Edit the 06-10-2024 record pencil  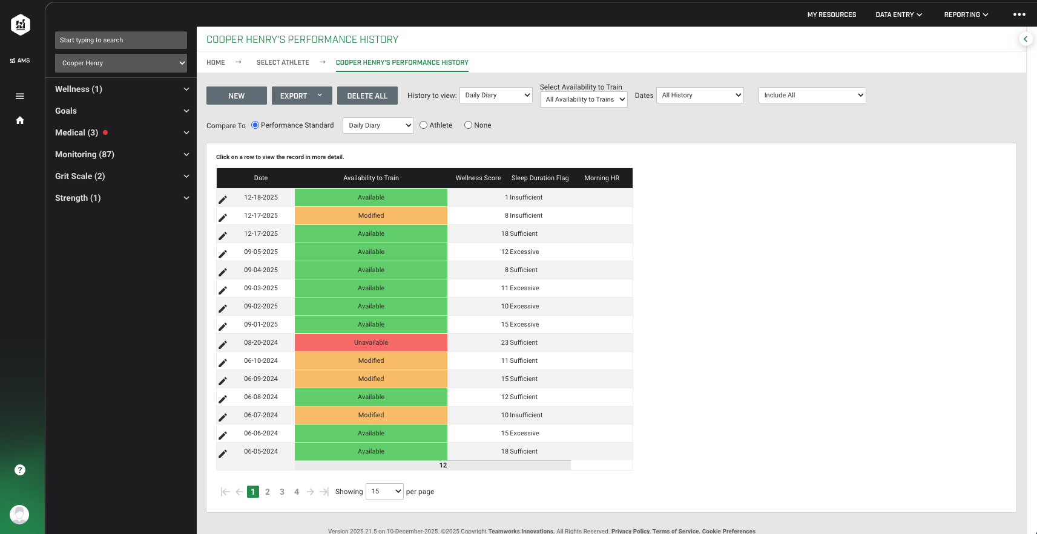[x=223, y=362]
